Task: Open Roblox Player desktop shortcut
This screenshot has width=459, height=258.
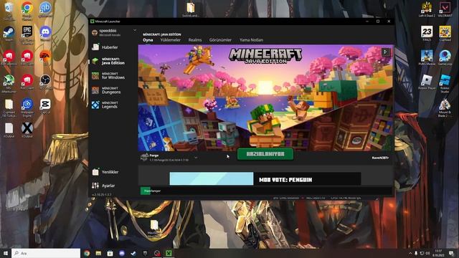Action: [x=427, y=82]
